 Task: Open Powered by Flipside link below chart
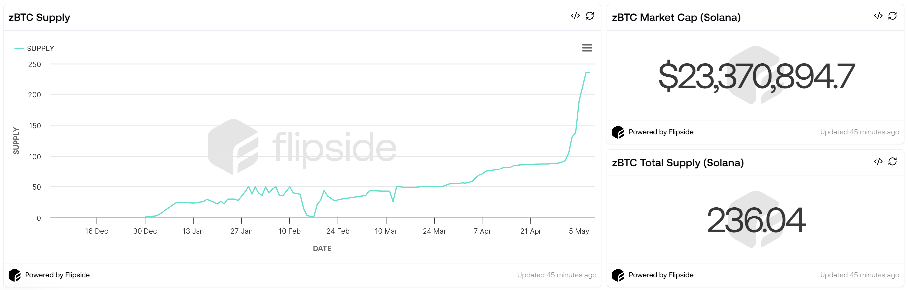coord(57,275)
